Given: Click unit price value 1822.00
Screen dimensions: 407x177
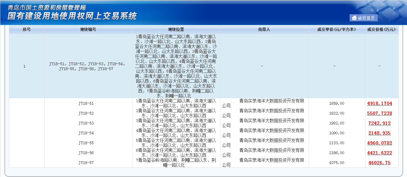Looking at the screenshot, I should (x=337, y=113).
